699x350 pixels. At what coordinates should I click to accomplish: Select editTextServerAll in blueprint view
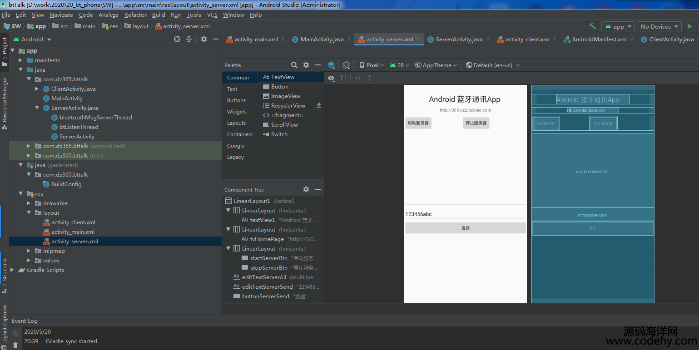[592, 171]
